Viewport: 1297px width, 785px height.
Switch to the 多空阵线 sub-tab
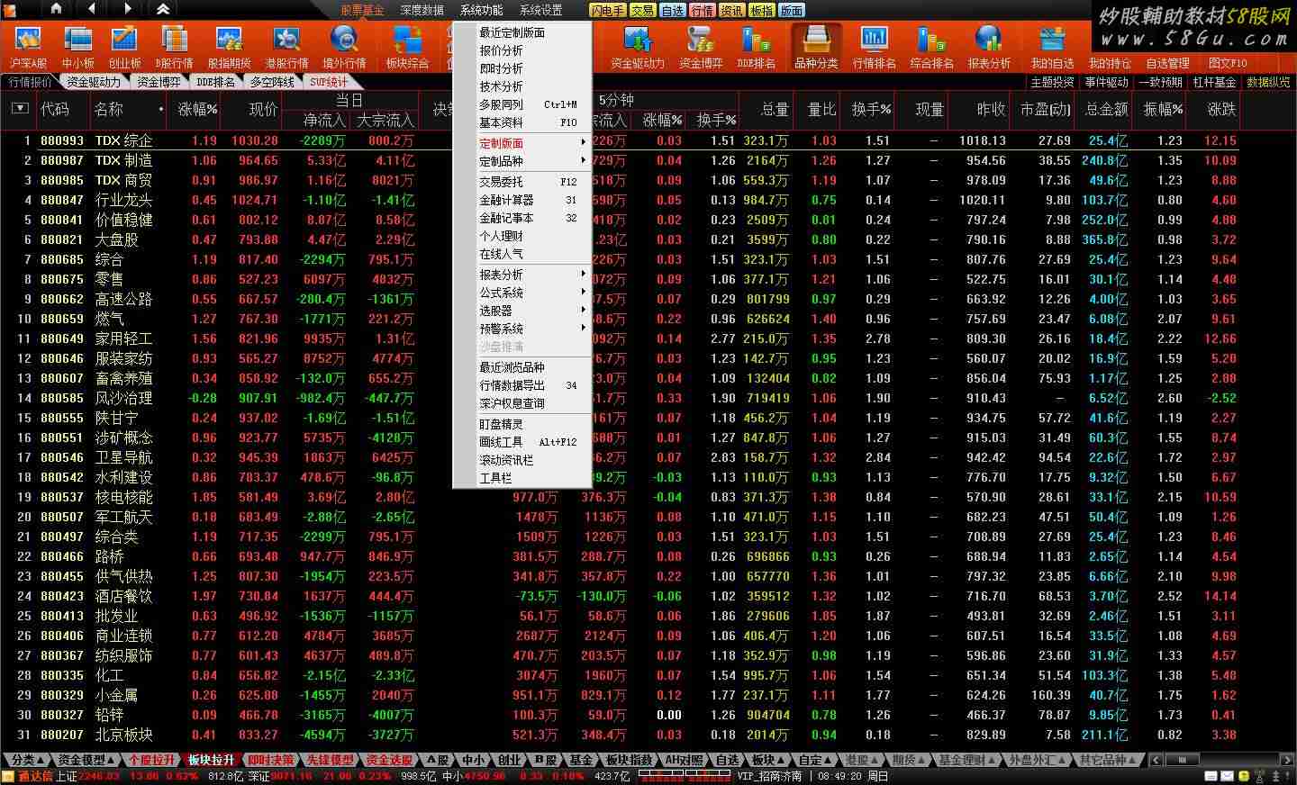(x=272, y=82)
